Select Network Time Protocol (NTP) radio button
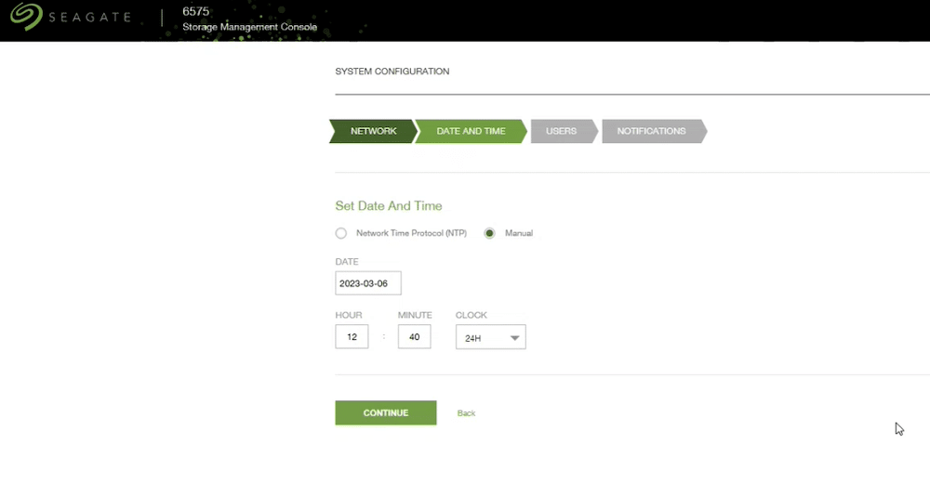Image resolution: width=930 pixels, height=483 pixels. coord(341,233)
